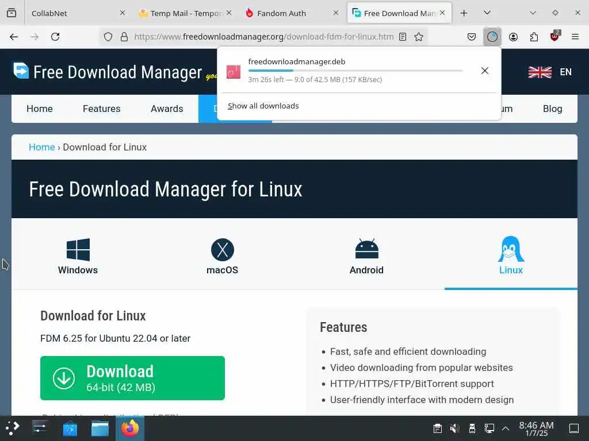Open the EN language selector
589x441 pixels.
click(x=566, y=72)
